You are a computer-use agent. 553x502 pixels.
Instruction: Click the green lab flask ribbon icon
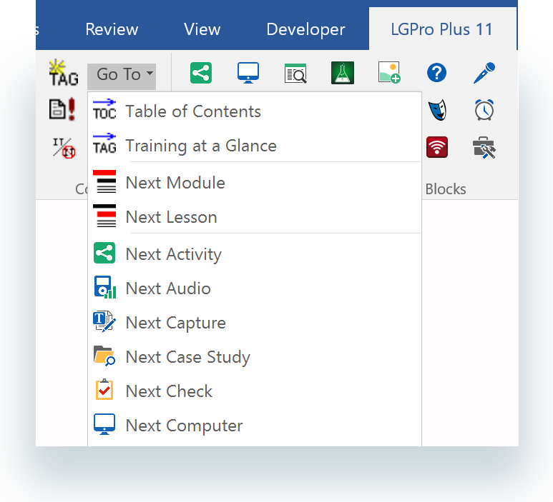[x=343, y=73]
